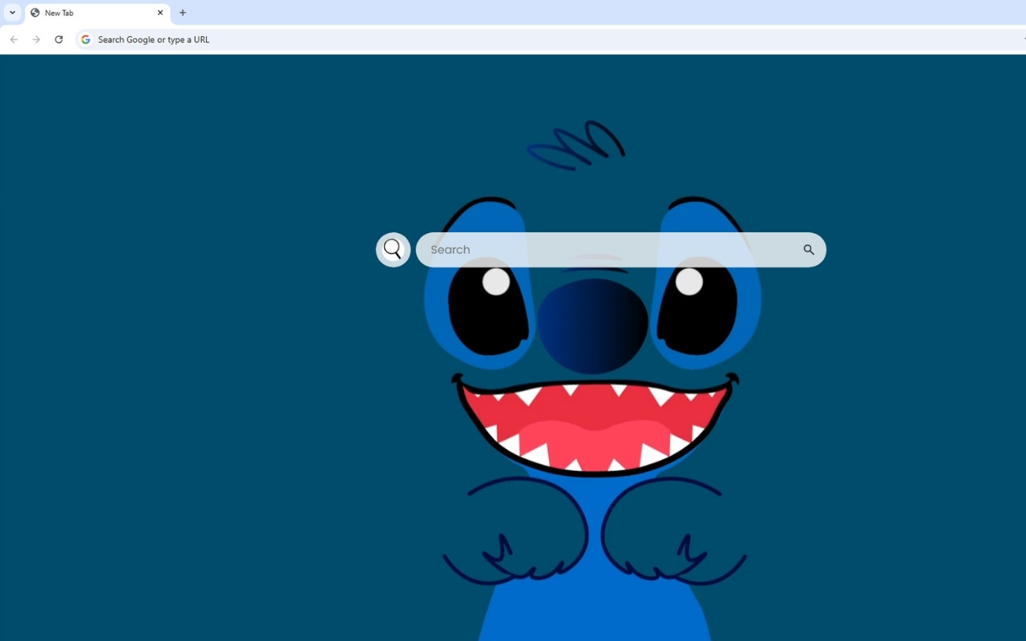Image resolution: width=1026 pixels, height=641 pixels.
Task: Click Stitch's left eye on the wallpaper
Action: (x=489, y=312)
